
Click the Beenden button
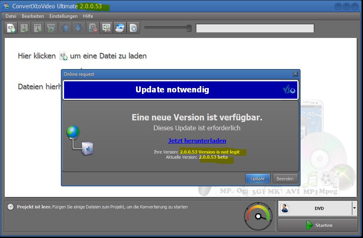(285, 179)
